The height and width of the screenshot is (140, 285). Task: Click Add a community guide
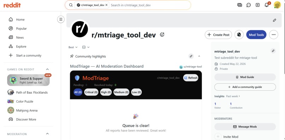(245, 87)
